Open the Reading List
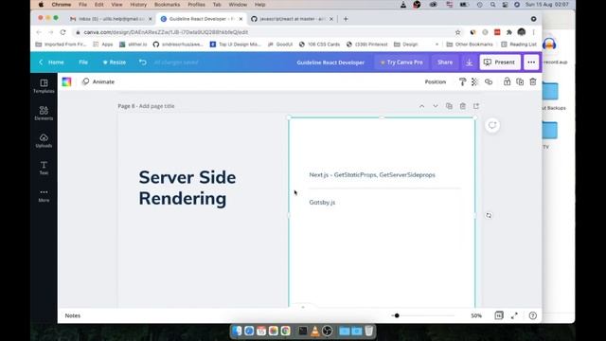606x341 pixels. [519, 45]
